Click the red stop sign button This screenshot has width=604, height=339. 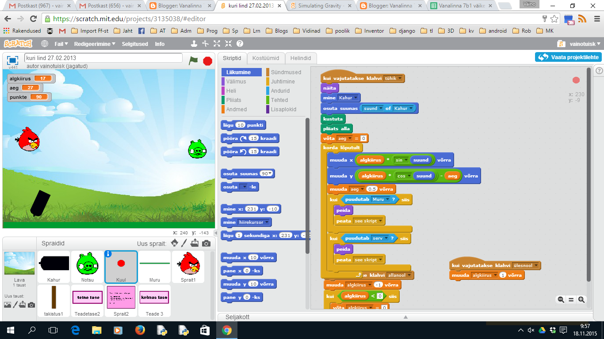click(x=207, y=61)
